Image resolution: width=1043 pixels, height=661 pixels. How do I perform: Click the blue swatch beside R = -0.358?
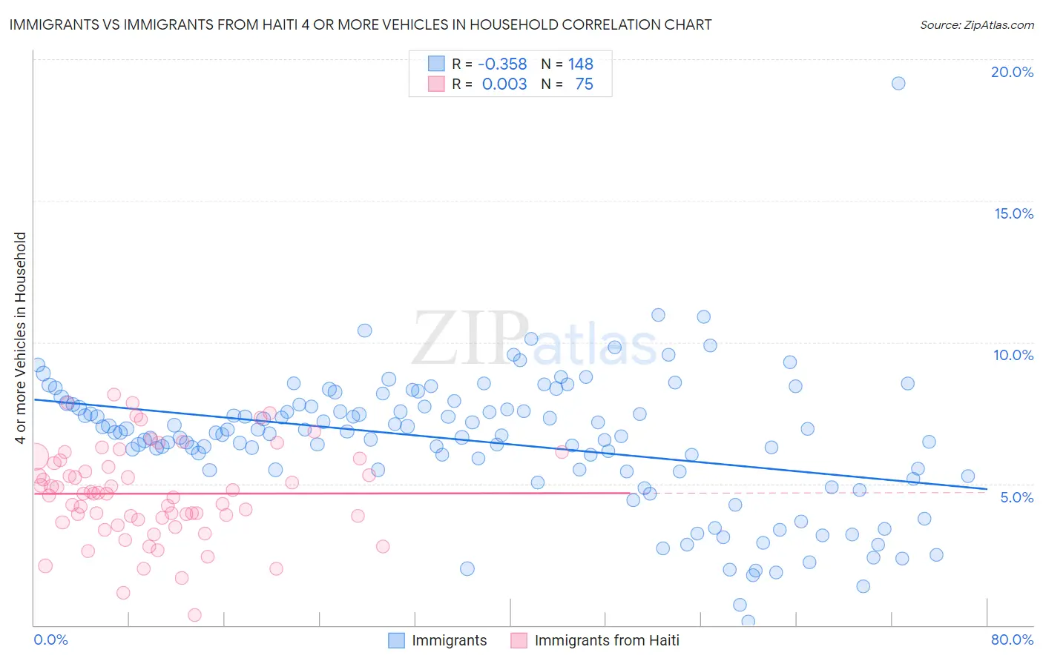tap(436, 64)
